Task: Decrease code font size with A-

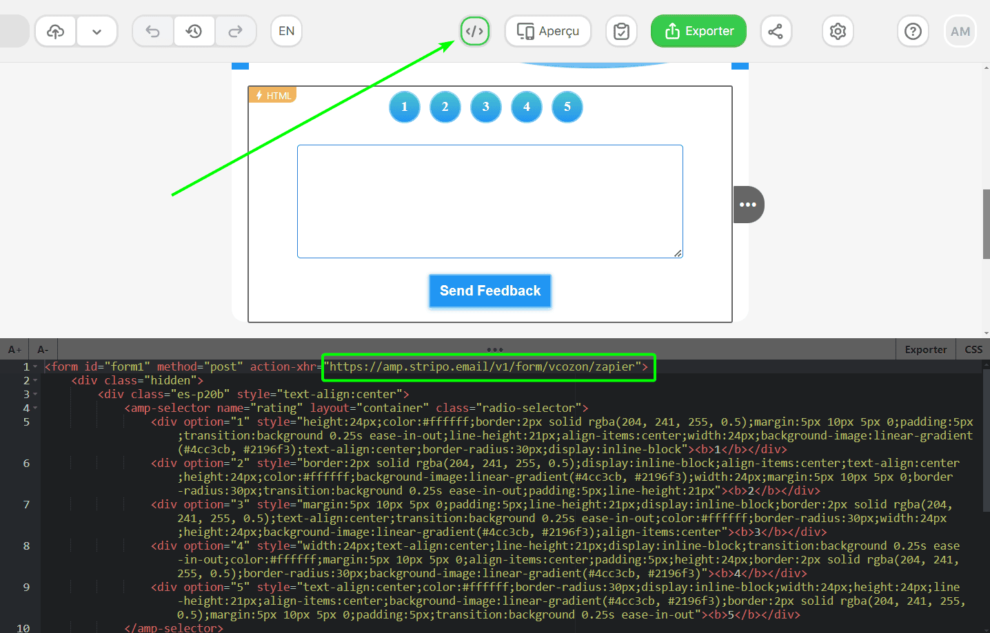Action: 43,349
